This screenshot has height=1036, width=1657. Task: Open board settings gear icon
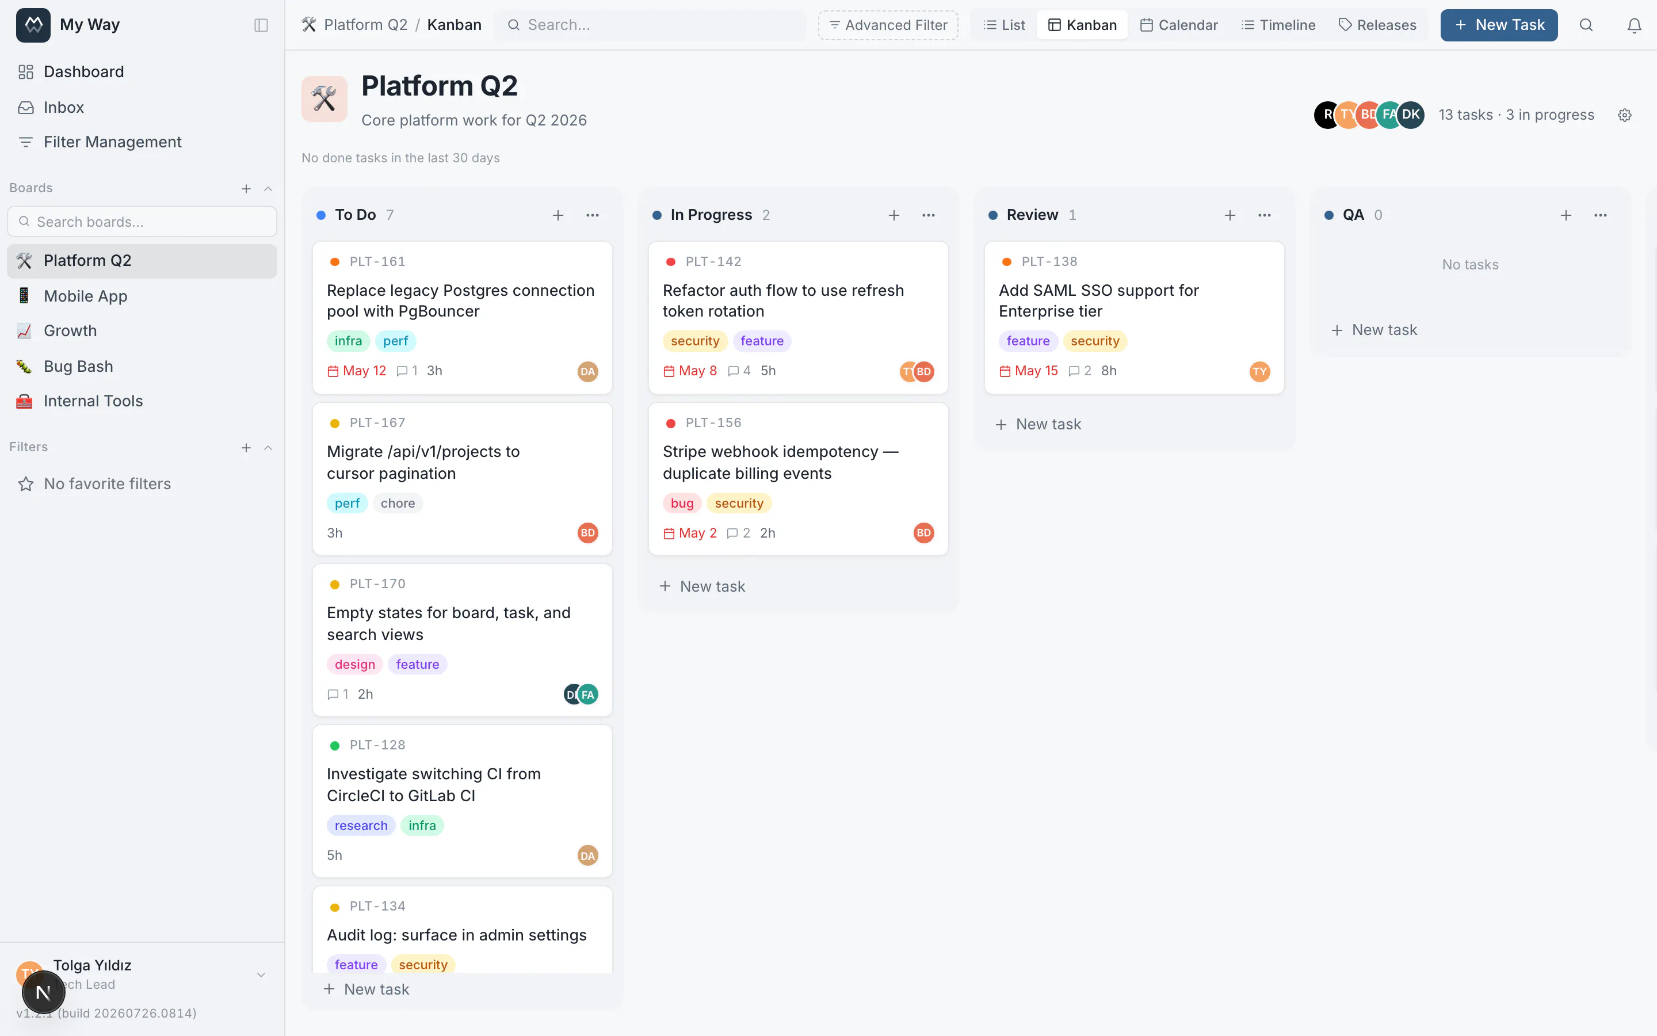click(x=1625, y=115)
